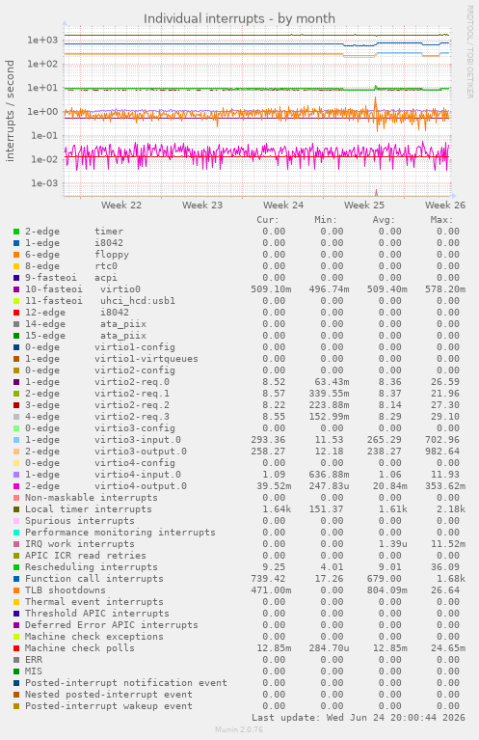Click the Week 24 axis label
The width and height of the screenshot is (479, 740).
click(283, 206)
